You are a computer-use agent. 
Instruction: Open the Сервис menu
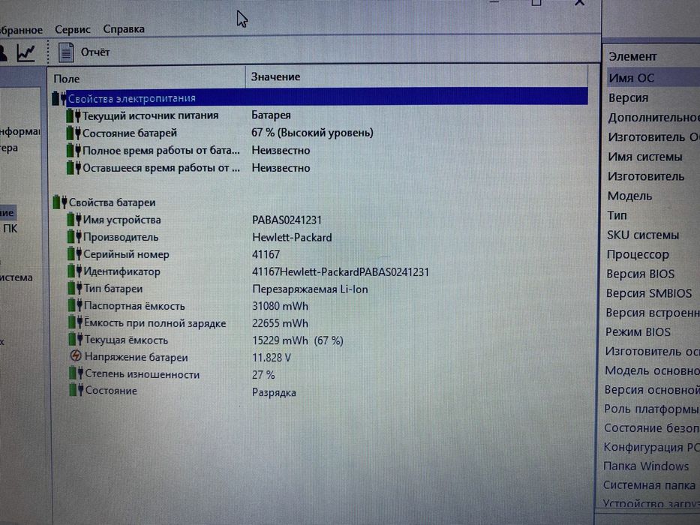pos(72,29)
